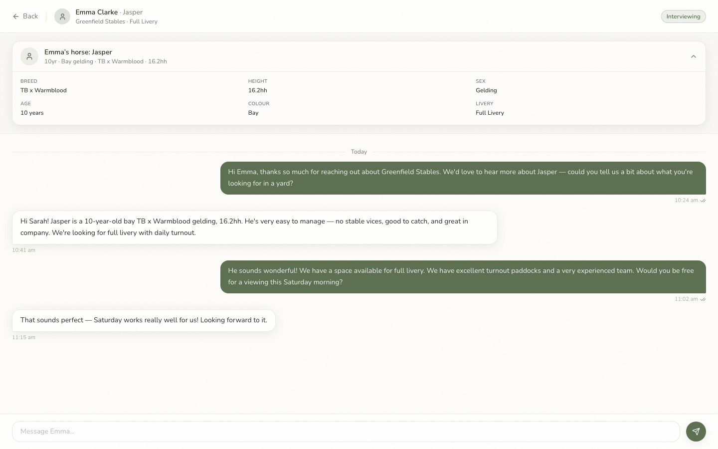
Task: Click the 11:02 am read receipt checkmarks
Action: (703, 299)
